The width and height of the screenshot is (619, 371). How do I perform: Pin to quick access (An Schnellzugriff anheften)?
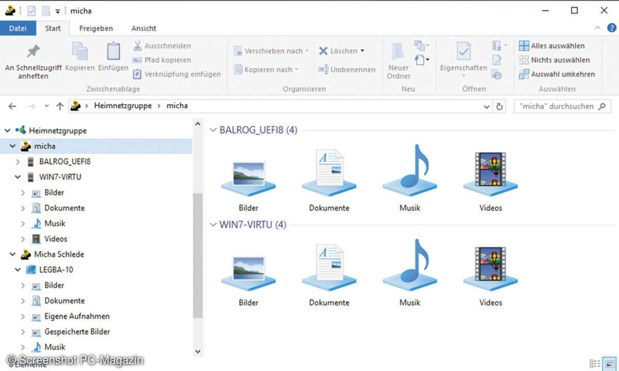(34, 61)
